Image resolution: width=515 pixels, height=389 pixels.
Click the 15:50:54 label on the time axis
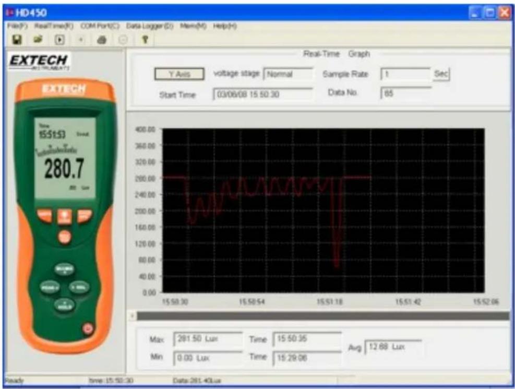pos(252,302)
